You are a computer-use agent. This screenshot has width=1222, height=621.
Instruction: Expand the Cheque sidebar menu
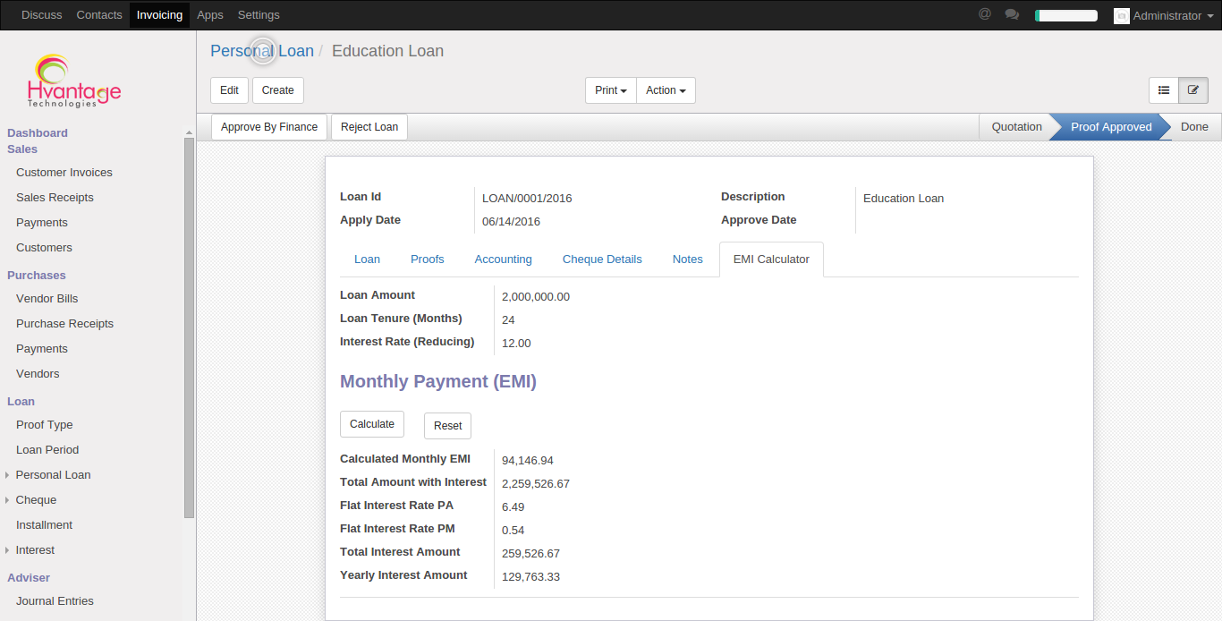36,500
